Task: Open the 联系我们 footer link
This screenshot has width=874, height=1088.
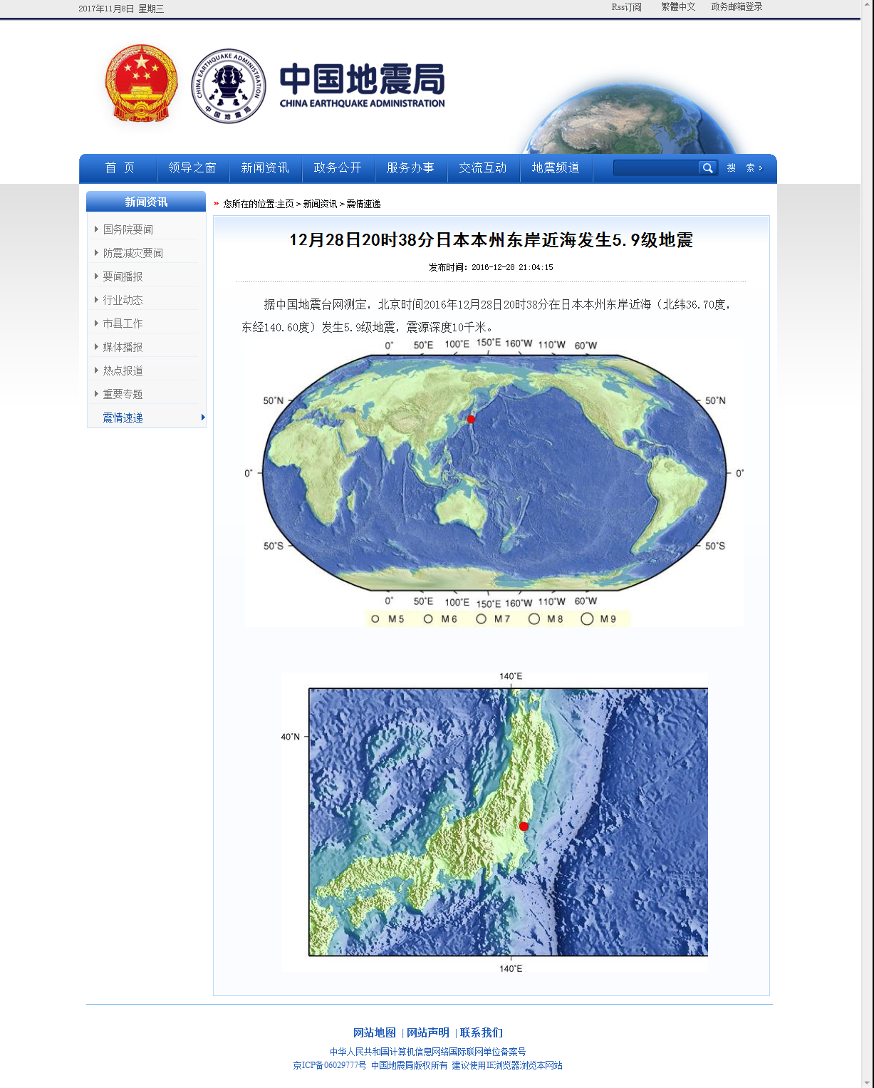Action: (482, 1032)
